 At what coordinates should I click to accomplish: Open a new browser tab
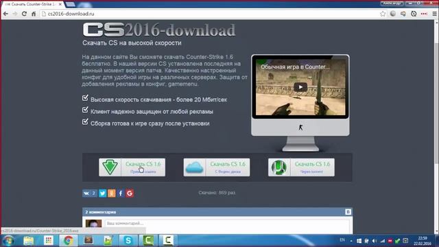point(71,4)
